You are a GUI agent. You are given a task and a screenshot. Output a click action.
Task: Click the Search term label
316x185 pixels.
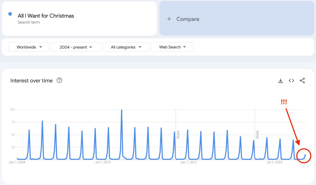click(x=29, y=22)
